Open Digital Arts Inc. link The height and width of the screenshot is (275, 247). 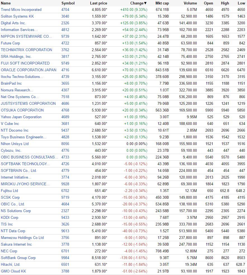[x=13, y=23]
